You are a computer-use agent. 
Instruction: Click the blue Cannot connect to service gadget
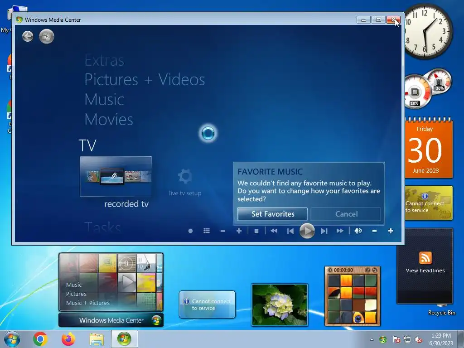[x=207, y=304]
